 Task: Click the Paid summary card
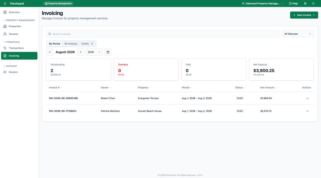pyautogui.click(x=214, y=69)
